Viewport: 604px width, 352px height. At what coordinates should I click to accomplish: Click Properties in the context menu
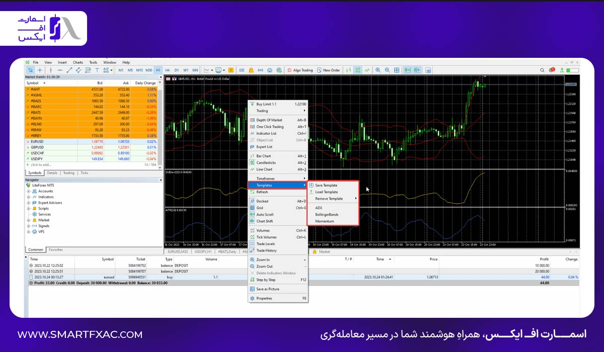coord(278,298)
